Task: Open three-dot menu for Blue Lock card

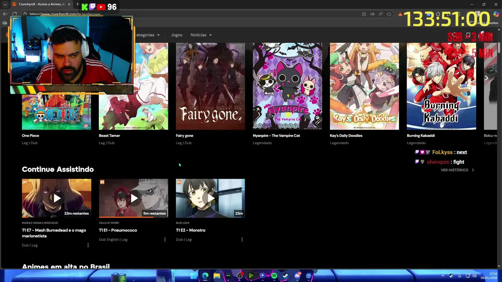Action: [x=242, y=239]
